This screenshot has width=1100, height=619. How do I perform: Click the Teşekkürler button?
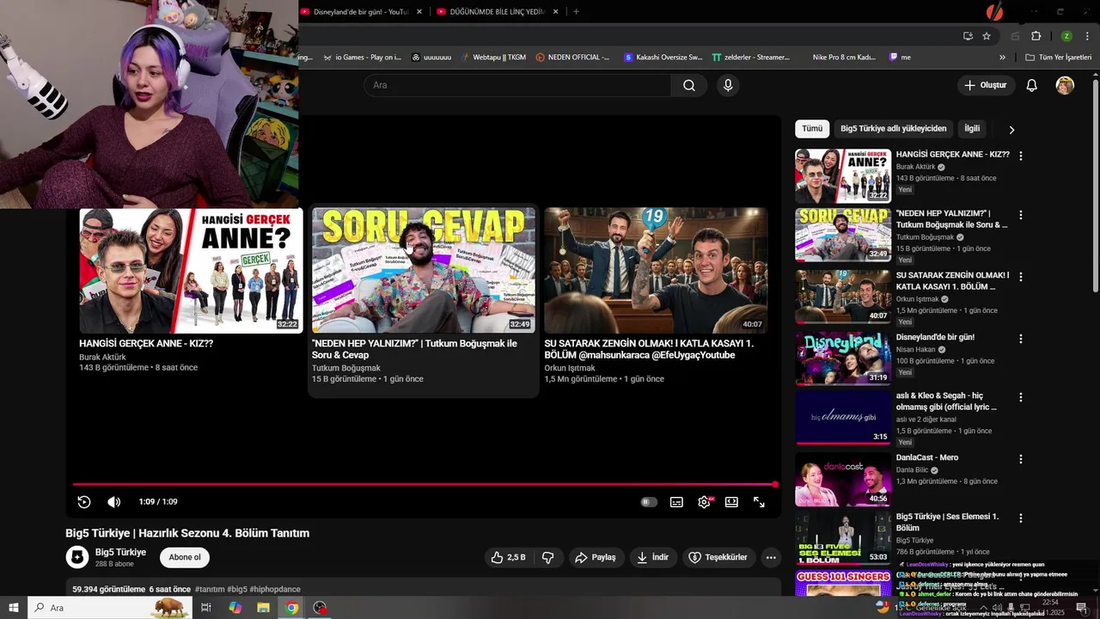pos(718,557)
